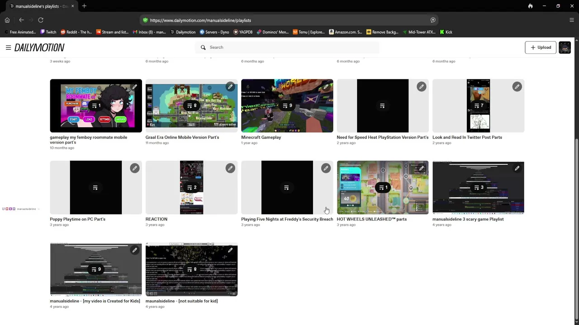Open the Mid-Tower ATX bookmark
The height and width of the screenshot is (325, 579).
419,32
